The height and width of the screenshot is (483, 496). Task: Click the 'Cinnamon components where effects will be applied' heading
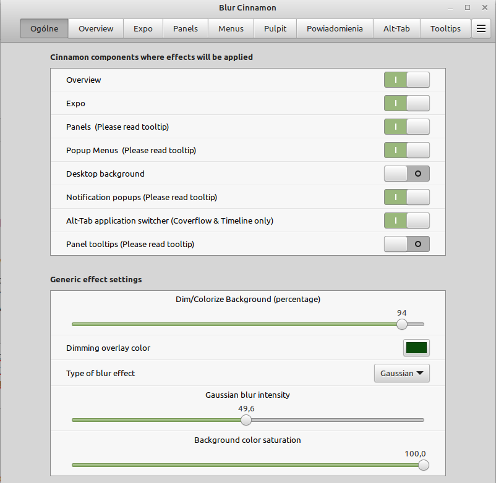point(152,57)
